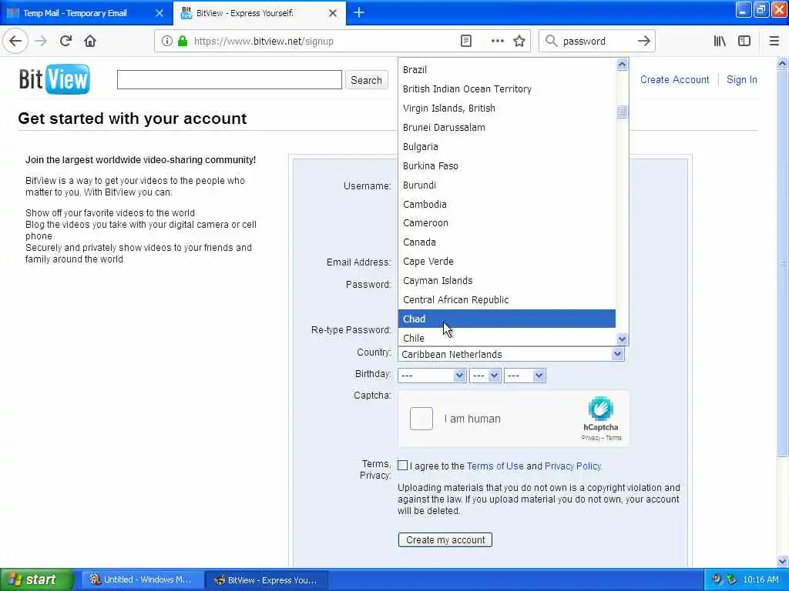Choose Cameroon from the country list

point(507,222)
